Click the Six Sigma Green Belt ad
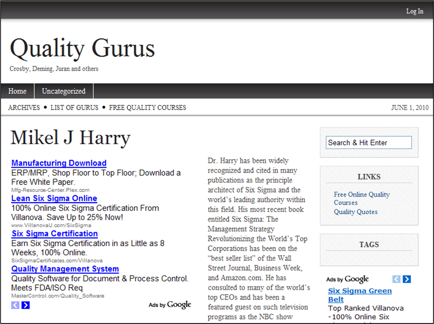 pyautogui.click(x=360, y=295)
